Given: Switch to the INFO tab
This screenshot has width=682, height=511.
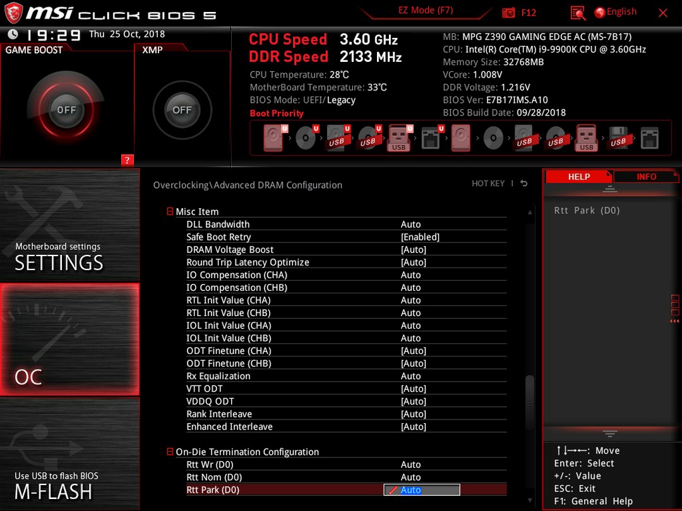Looking at the screenshot, I should (646, 177).
